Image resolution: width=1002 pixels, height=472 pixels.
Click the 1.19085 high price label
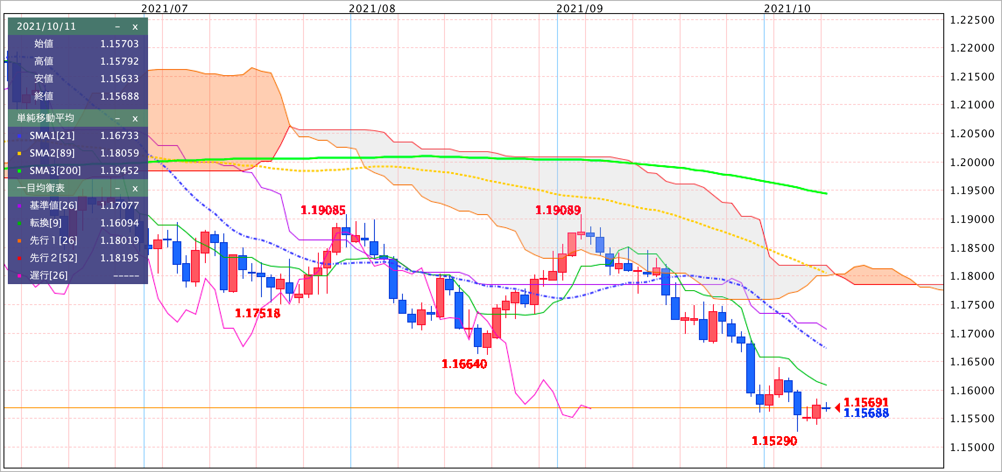[323, 210]
